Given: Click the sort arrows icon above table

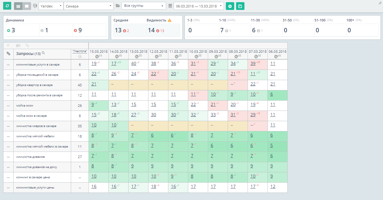Looking at the screenshot, I should coord(8,45).
